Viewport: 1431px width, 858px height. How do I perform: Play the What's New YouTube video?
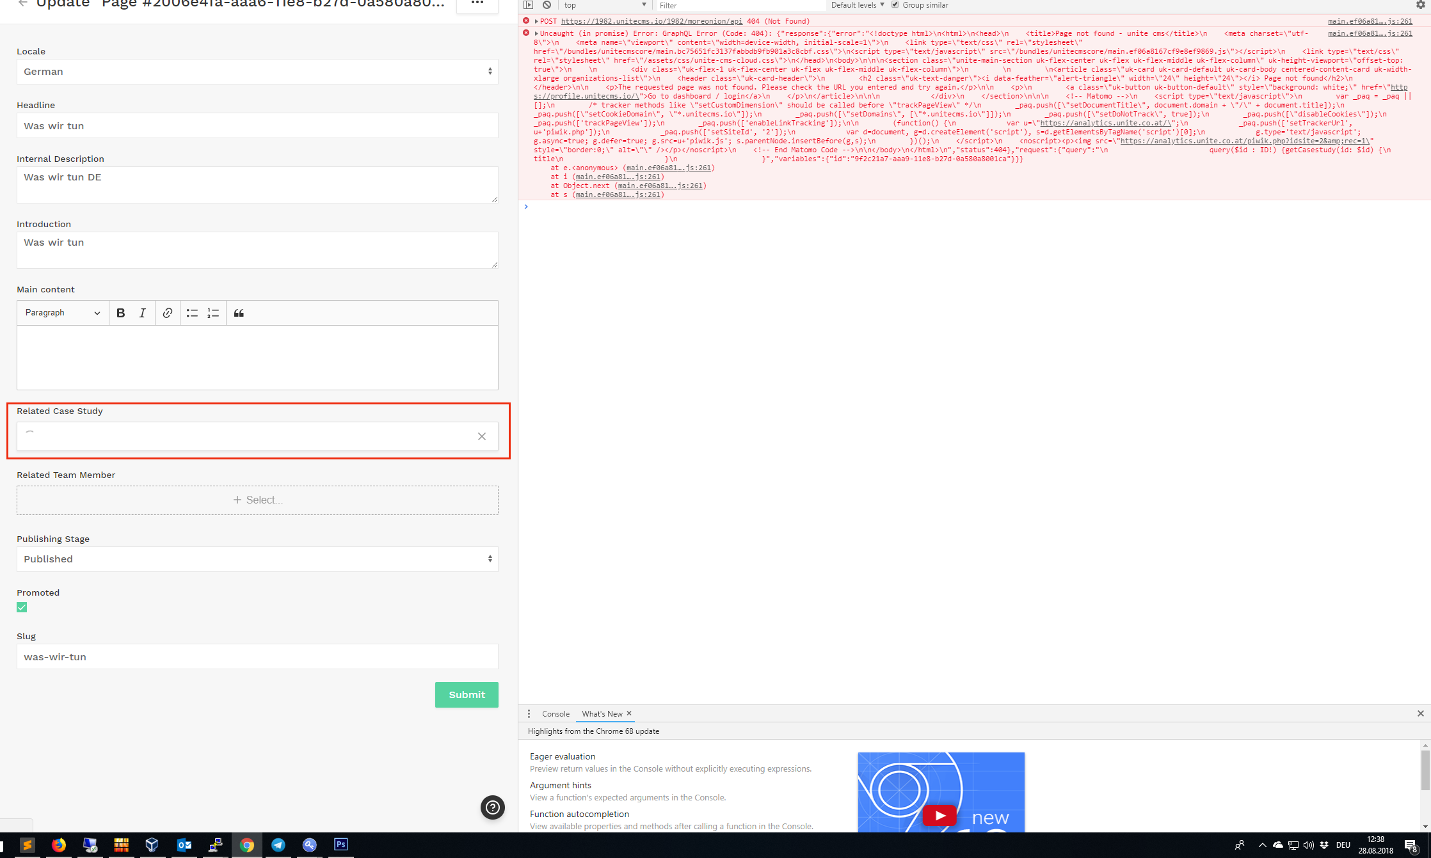click(939, 815)
